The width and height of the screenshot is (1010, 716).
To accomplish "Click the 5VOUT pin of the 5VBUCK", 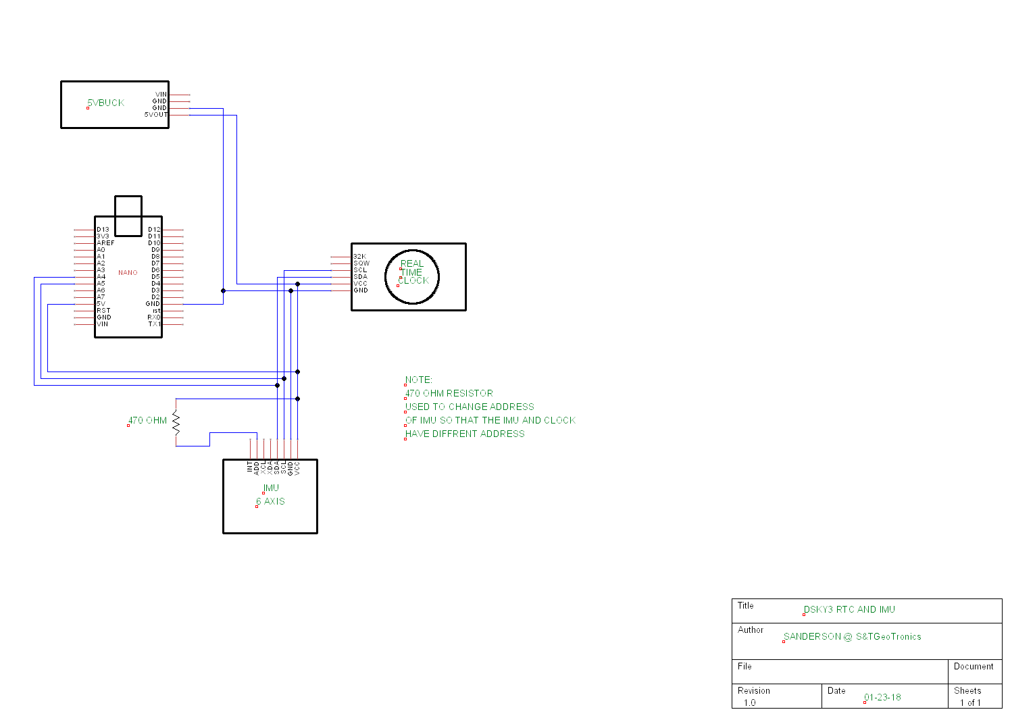I will coord(156,113).
